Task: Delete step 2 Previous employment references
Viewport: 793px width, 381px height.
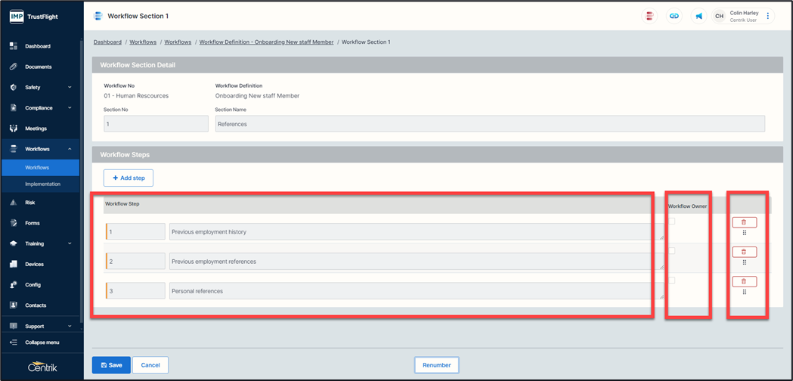Action: click(744, 252)
